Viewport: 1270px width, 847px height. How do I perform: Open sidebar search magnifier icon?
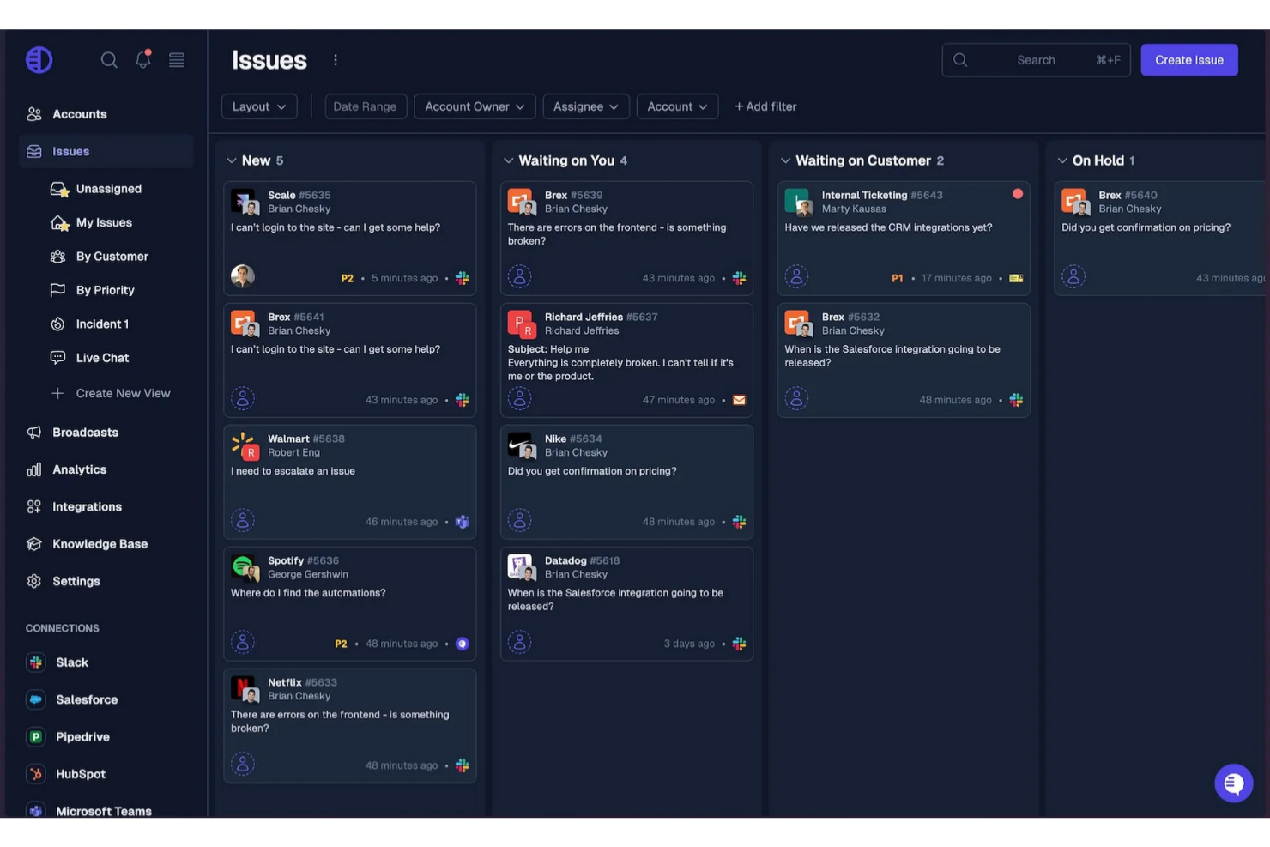[x=109, y=60]
